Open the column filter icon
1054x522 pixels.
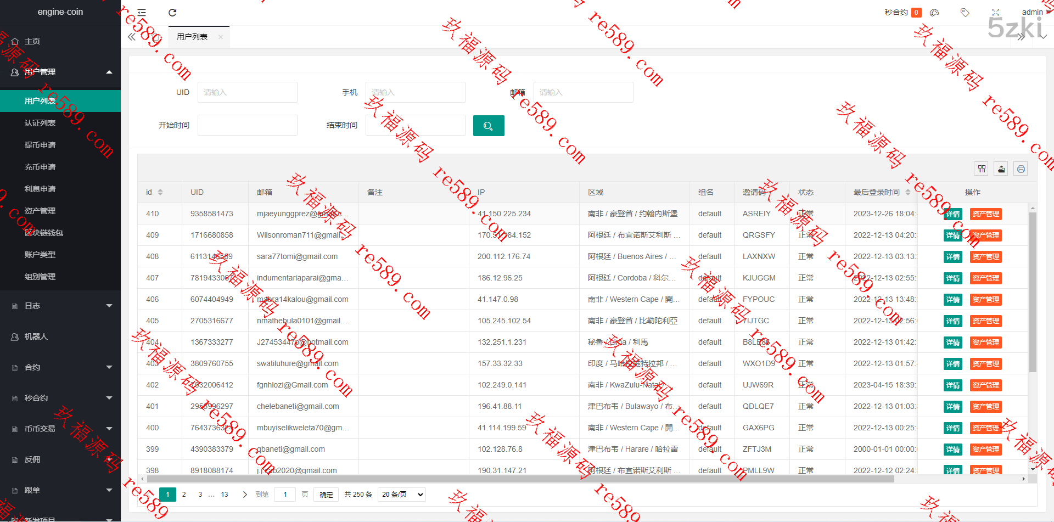point(982,169)
